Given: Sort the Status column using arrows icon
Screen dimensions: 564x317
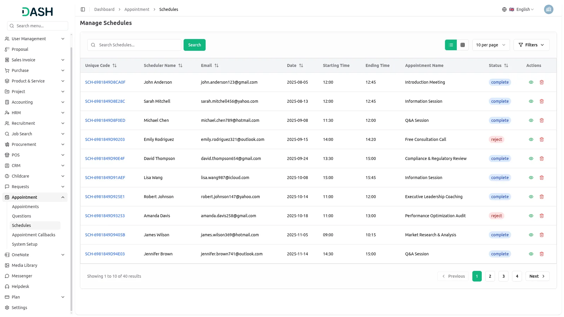Looking at the screenshot, I should click(x=506, y=65).
